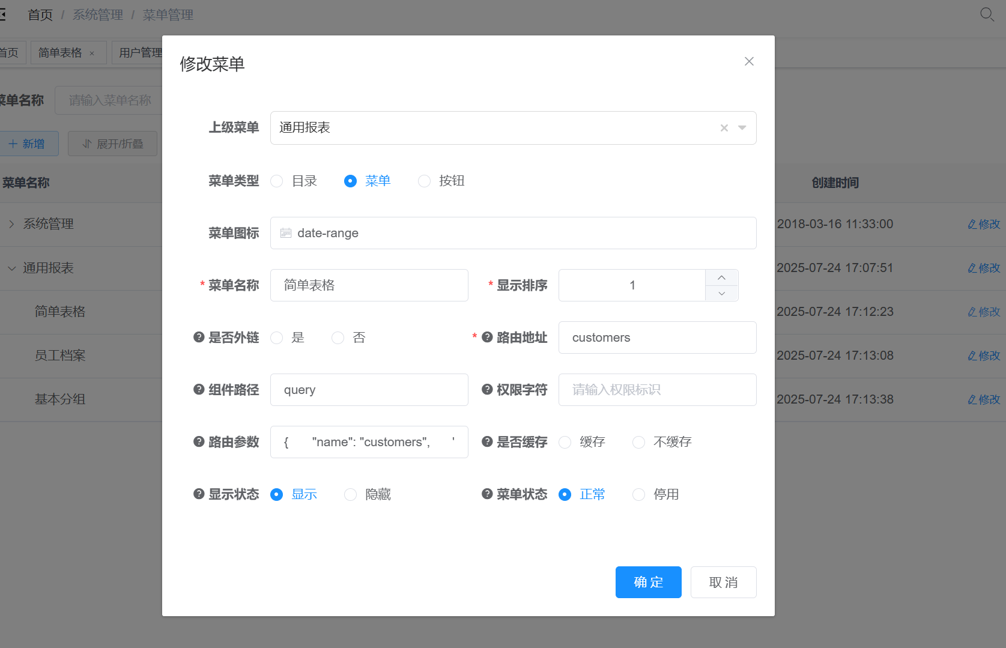The height and width of the screenshot is (648, 1006).
Task: Click the 基本分组 row in the menu table
Action: click(60, 399)
